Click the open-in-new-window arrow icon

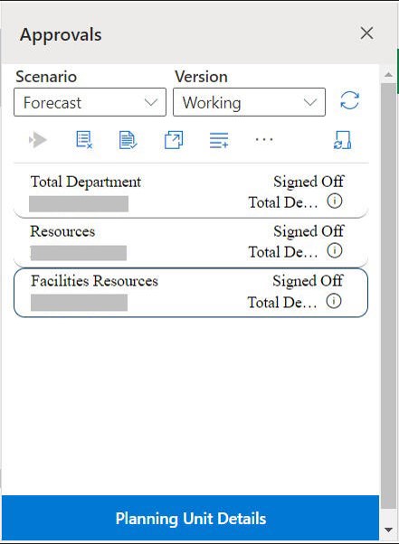point(174,140)
